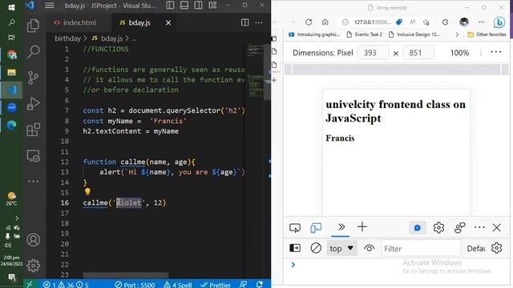Open Remote Explorer in activity bar
The height and width of the screenshot is (288, 513).
(33, 156)
